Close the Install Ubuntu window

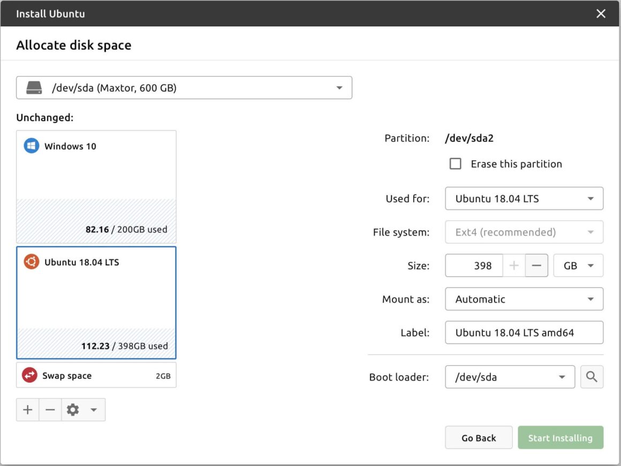pos(601,13)
